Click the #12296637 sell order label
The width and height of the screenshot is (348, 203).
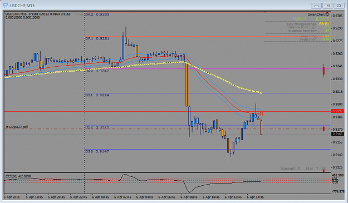pyautogui.click(x=17, y=127)
